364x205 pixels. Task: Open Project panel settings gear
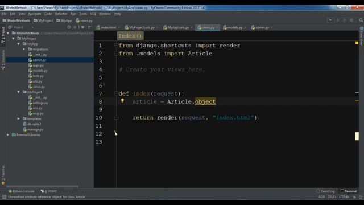point(83,27)
